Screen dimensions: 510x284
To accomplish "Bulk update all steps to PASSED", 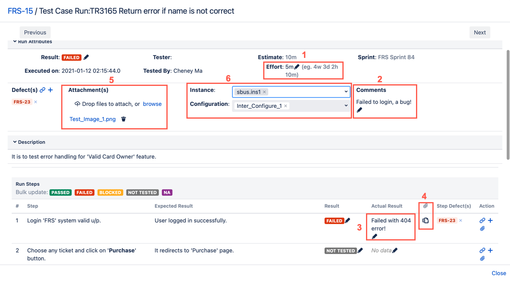I will 60,193.
